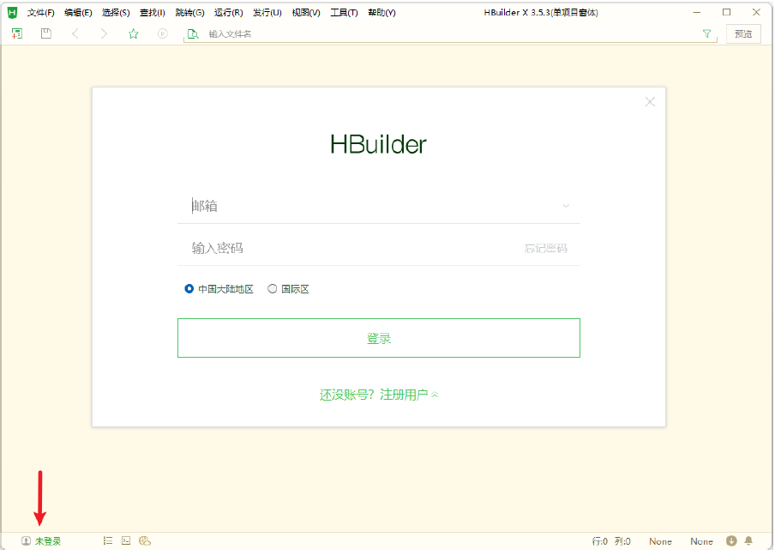Click the download update icon in status bar
The width and height of the screenshot is (775, 555).
(731, 540)
